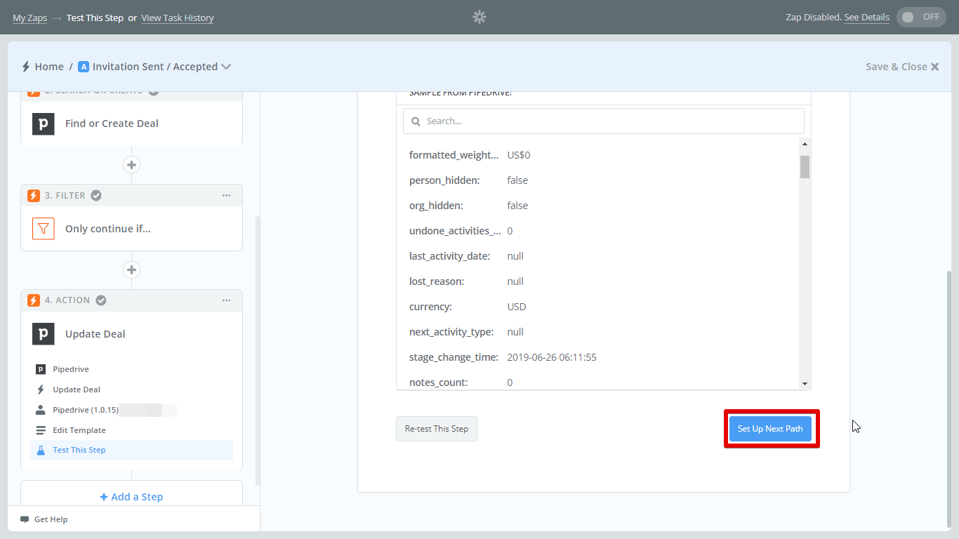
Task: Select the stage_change_time value
Action: [552, 357]
